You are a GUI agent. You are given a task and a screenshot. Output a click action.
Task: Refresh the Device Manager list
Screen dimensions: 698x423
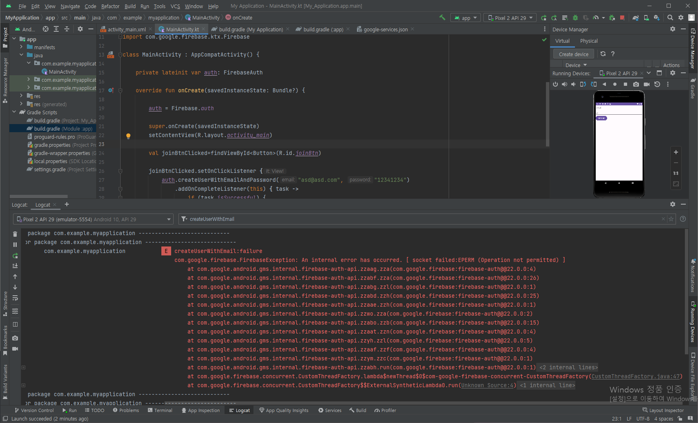(603, 54)
